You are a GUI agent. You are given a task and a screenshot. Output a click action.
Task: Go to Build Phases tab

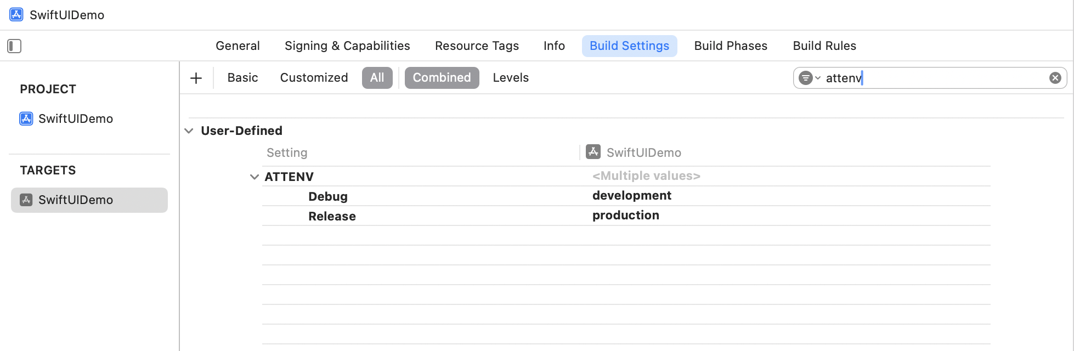[x=731, y=46]
